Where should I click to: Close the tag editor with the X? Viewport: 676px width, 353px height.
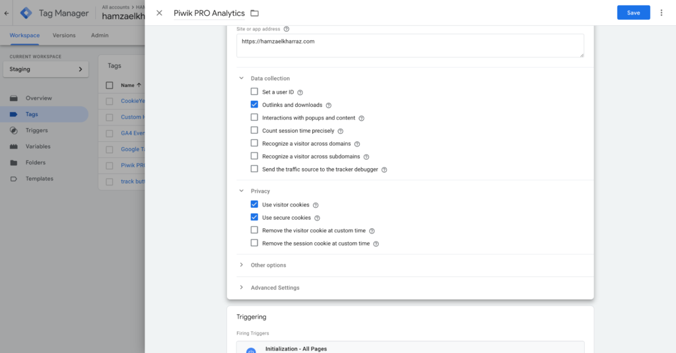pyautogui.click(x=159, y=13)
